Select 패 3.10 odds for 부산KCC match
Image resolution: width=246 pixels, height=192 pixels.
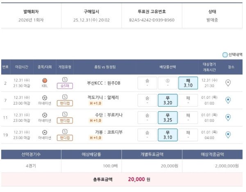pos(188,83)
